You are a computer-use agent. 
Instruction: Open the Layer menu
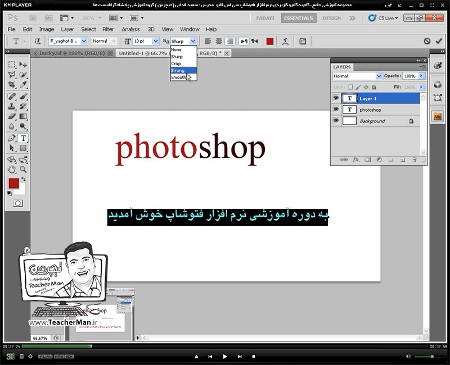click(x=67, y=29)
